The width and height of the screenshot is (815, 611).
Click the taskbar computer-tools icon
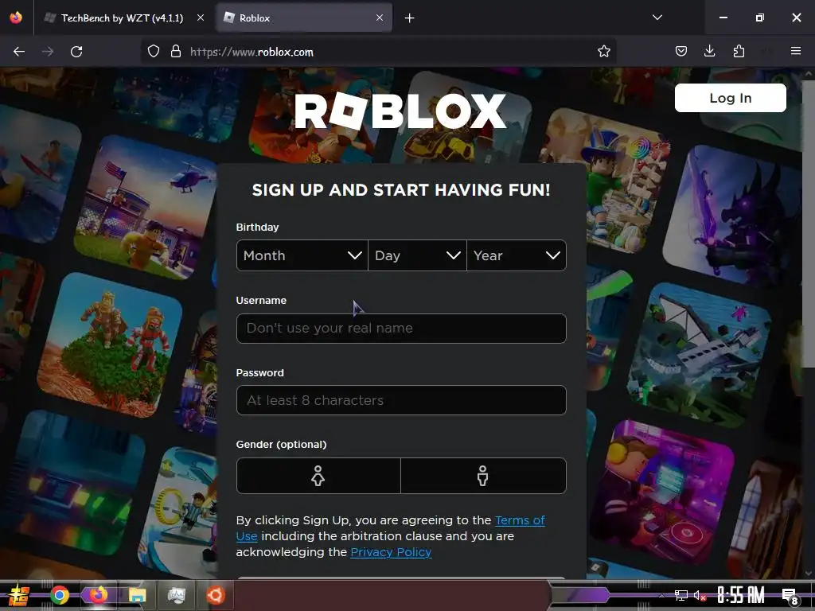tap(177, 595)
